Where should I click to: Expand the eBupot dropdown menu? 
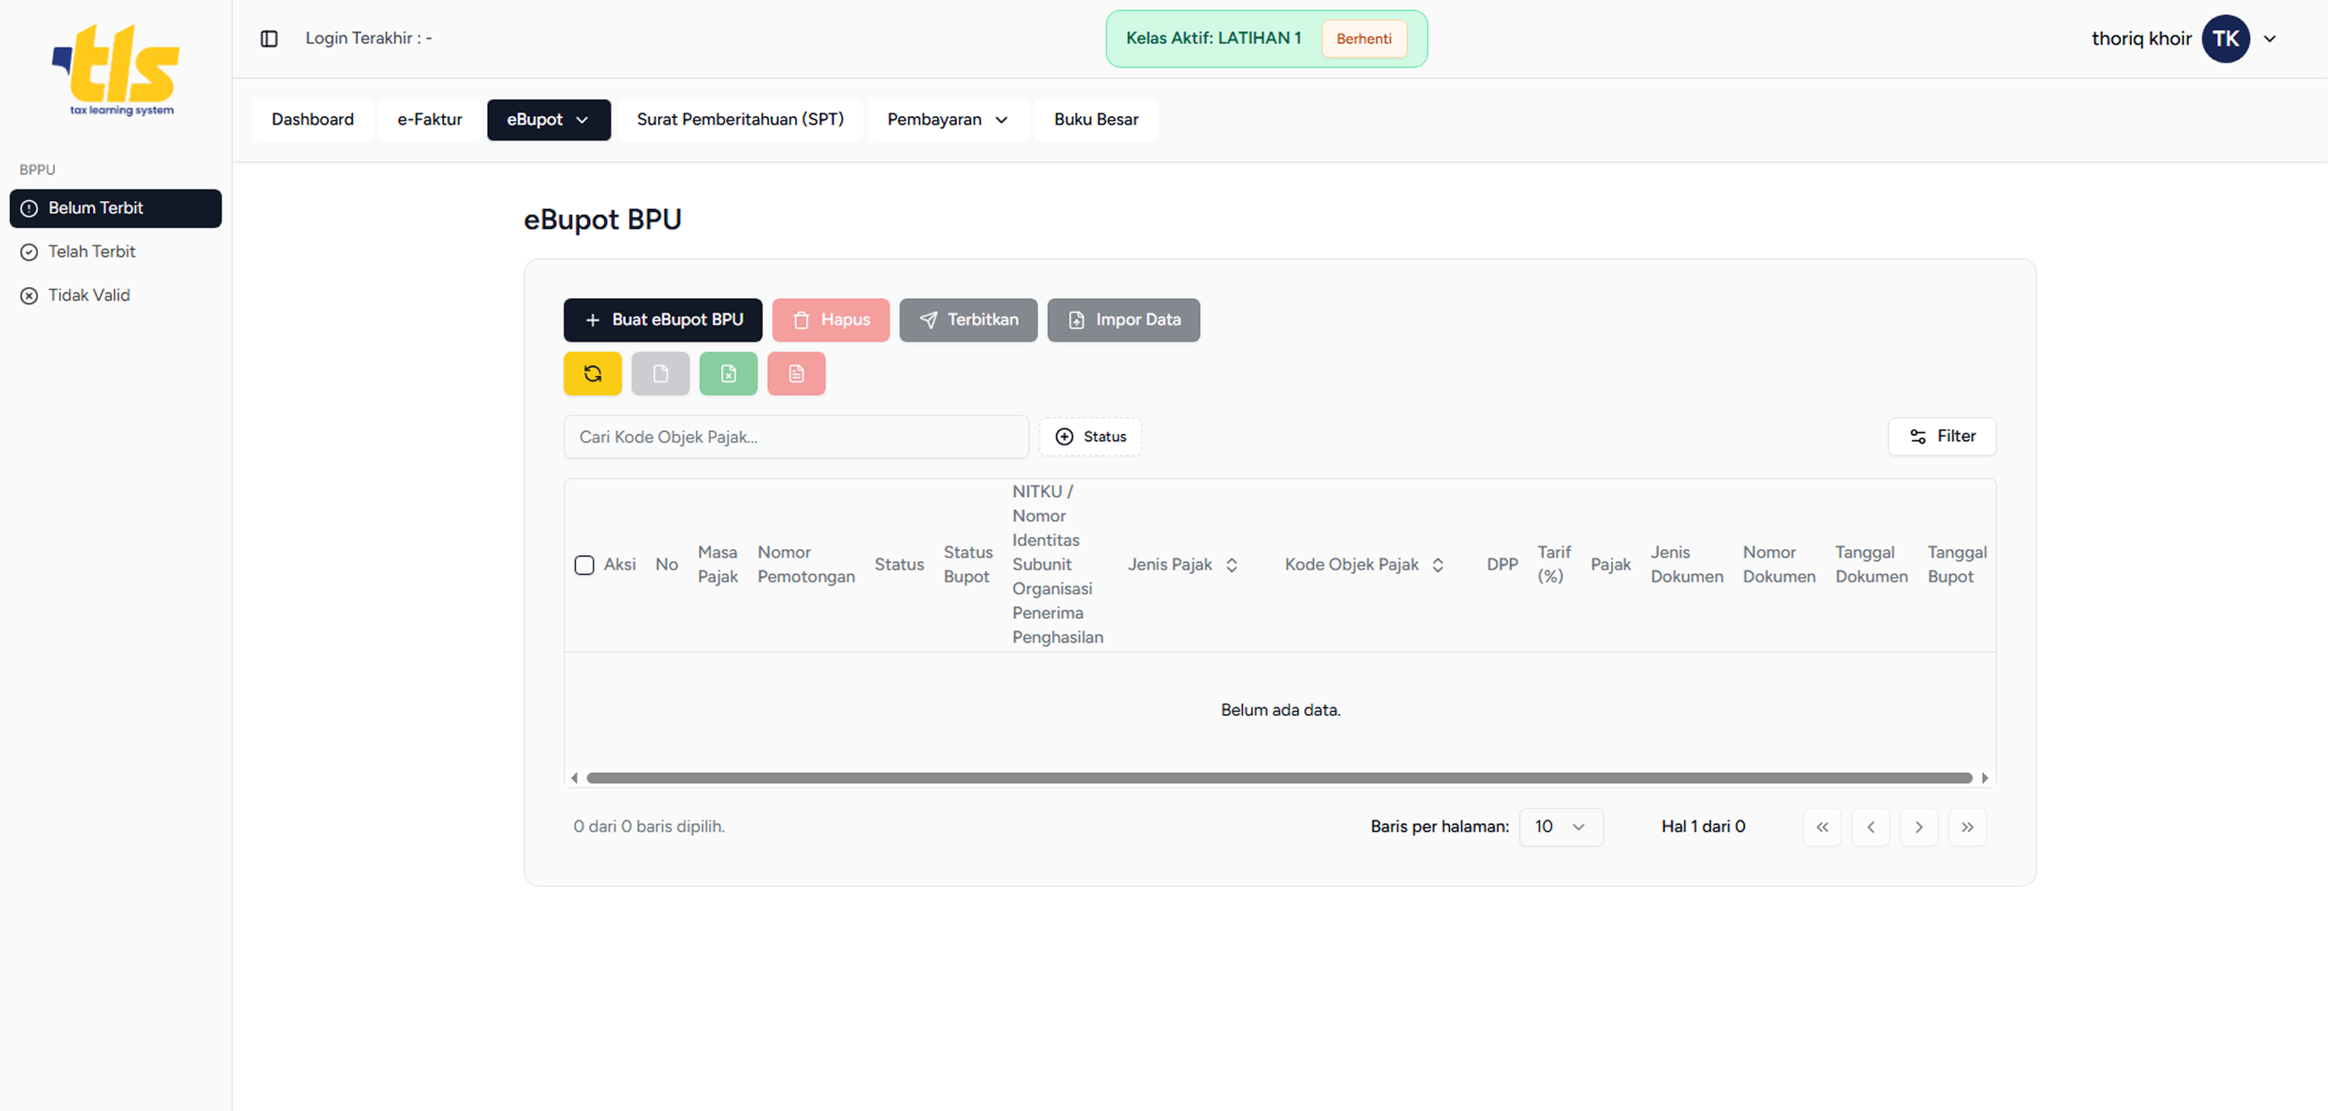tap(547, 119)
